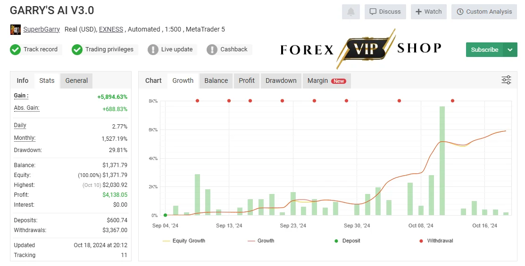Open the Discuss button

click(385, 12)
